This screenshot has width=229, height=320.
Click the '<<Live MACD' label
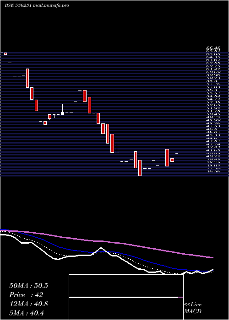coord(193,308)
